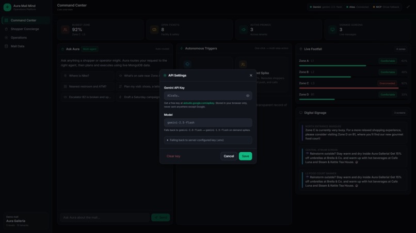416x233 pixels.
Task: Click the L3 Food Court Banner signage message
Action: [x=353, y=180]
